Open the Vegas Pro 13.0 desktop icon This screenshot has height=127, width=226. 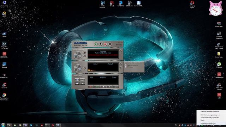[4, 46]
